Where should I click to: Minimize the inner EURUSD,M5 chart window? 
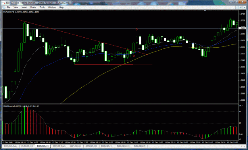click(x=237, y=8)
